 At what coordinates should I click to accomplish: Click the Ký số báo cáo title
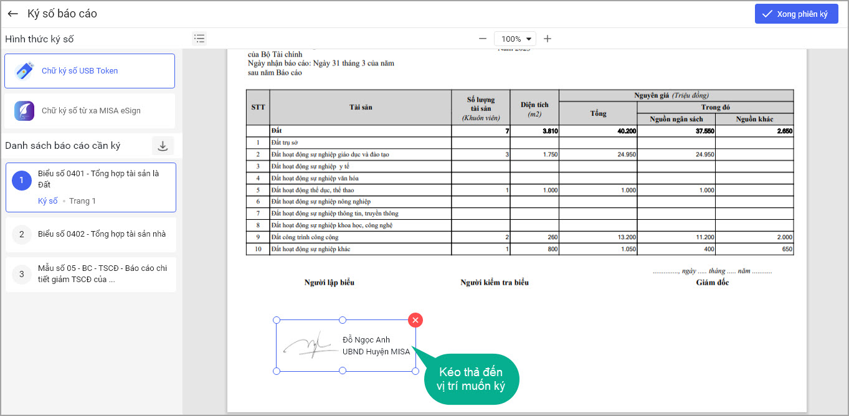tap(62, 14)
